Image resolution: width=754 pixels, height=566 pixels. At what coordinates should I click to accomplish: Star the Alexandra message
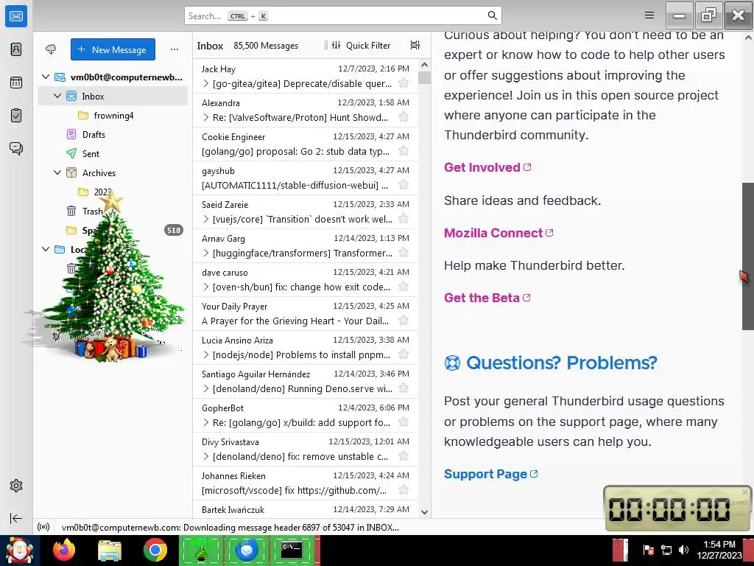pos(404,117)
